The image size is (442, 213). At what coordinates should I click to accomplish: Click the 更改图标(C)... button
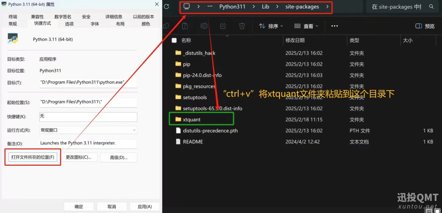79,157
